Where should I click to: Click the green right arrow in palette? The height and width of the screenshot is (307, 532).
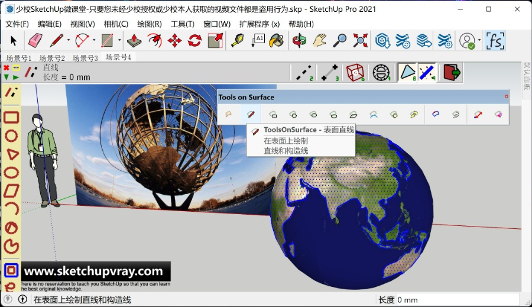[16, 77]
